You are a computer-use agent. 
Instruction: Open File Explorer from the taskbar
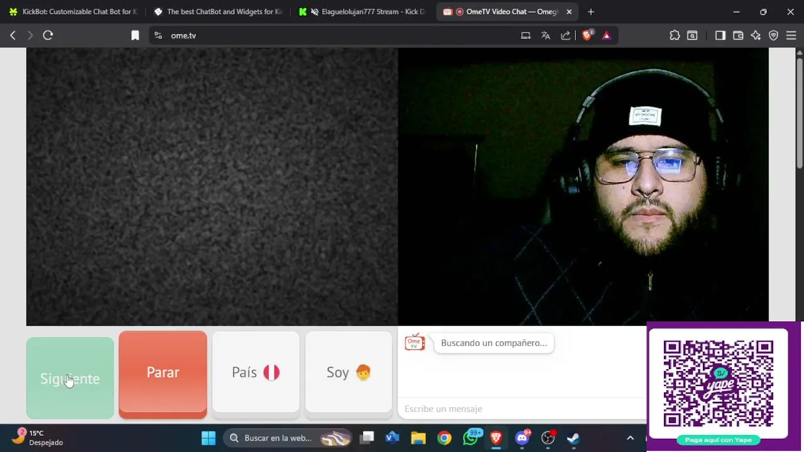point(418,438)
